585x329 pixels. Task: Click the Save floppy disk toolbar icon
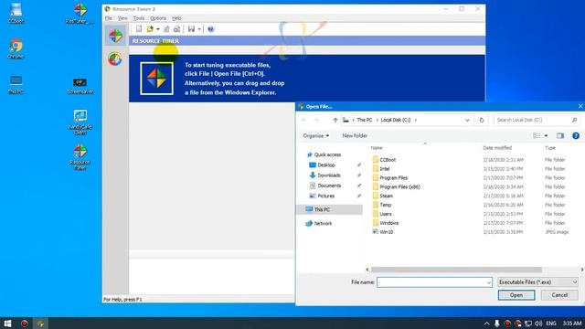(191, 29)
